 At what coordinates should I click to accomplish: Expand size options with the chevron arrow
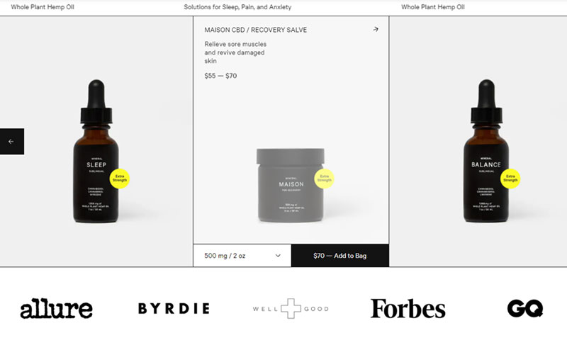278,256
